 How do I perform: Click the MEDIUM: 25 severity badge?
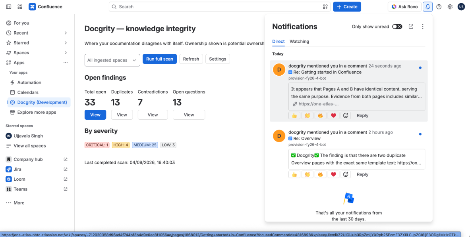(x=145, y=145)
